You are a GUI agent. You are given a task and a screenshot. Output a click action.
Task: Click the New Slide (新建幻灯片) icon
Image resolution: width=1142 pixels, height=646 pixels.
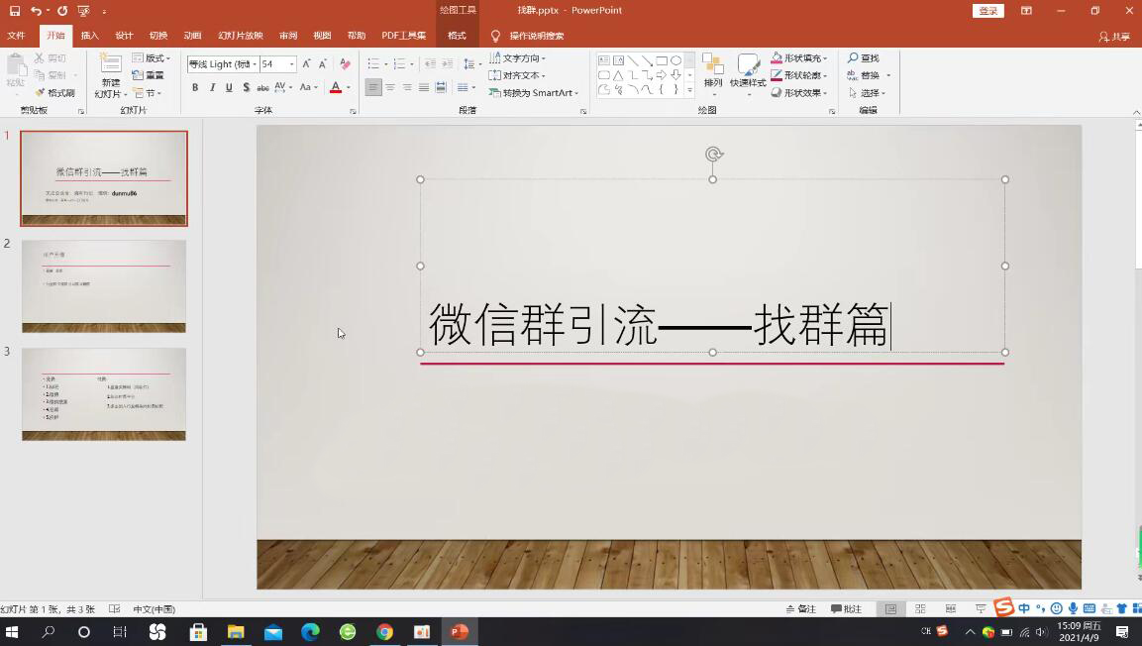tap(110, 64)
